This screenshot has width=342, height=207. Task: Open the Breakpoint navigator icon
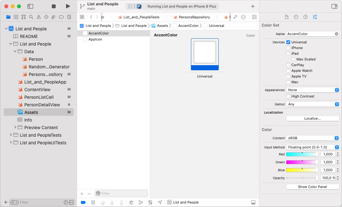62,17
